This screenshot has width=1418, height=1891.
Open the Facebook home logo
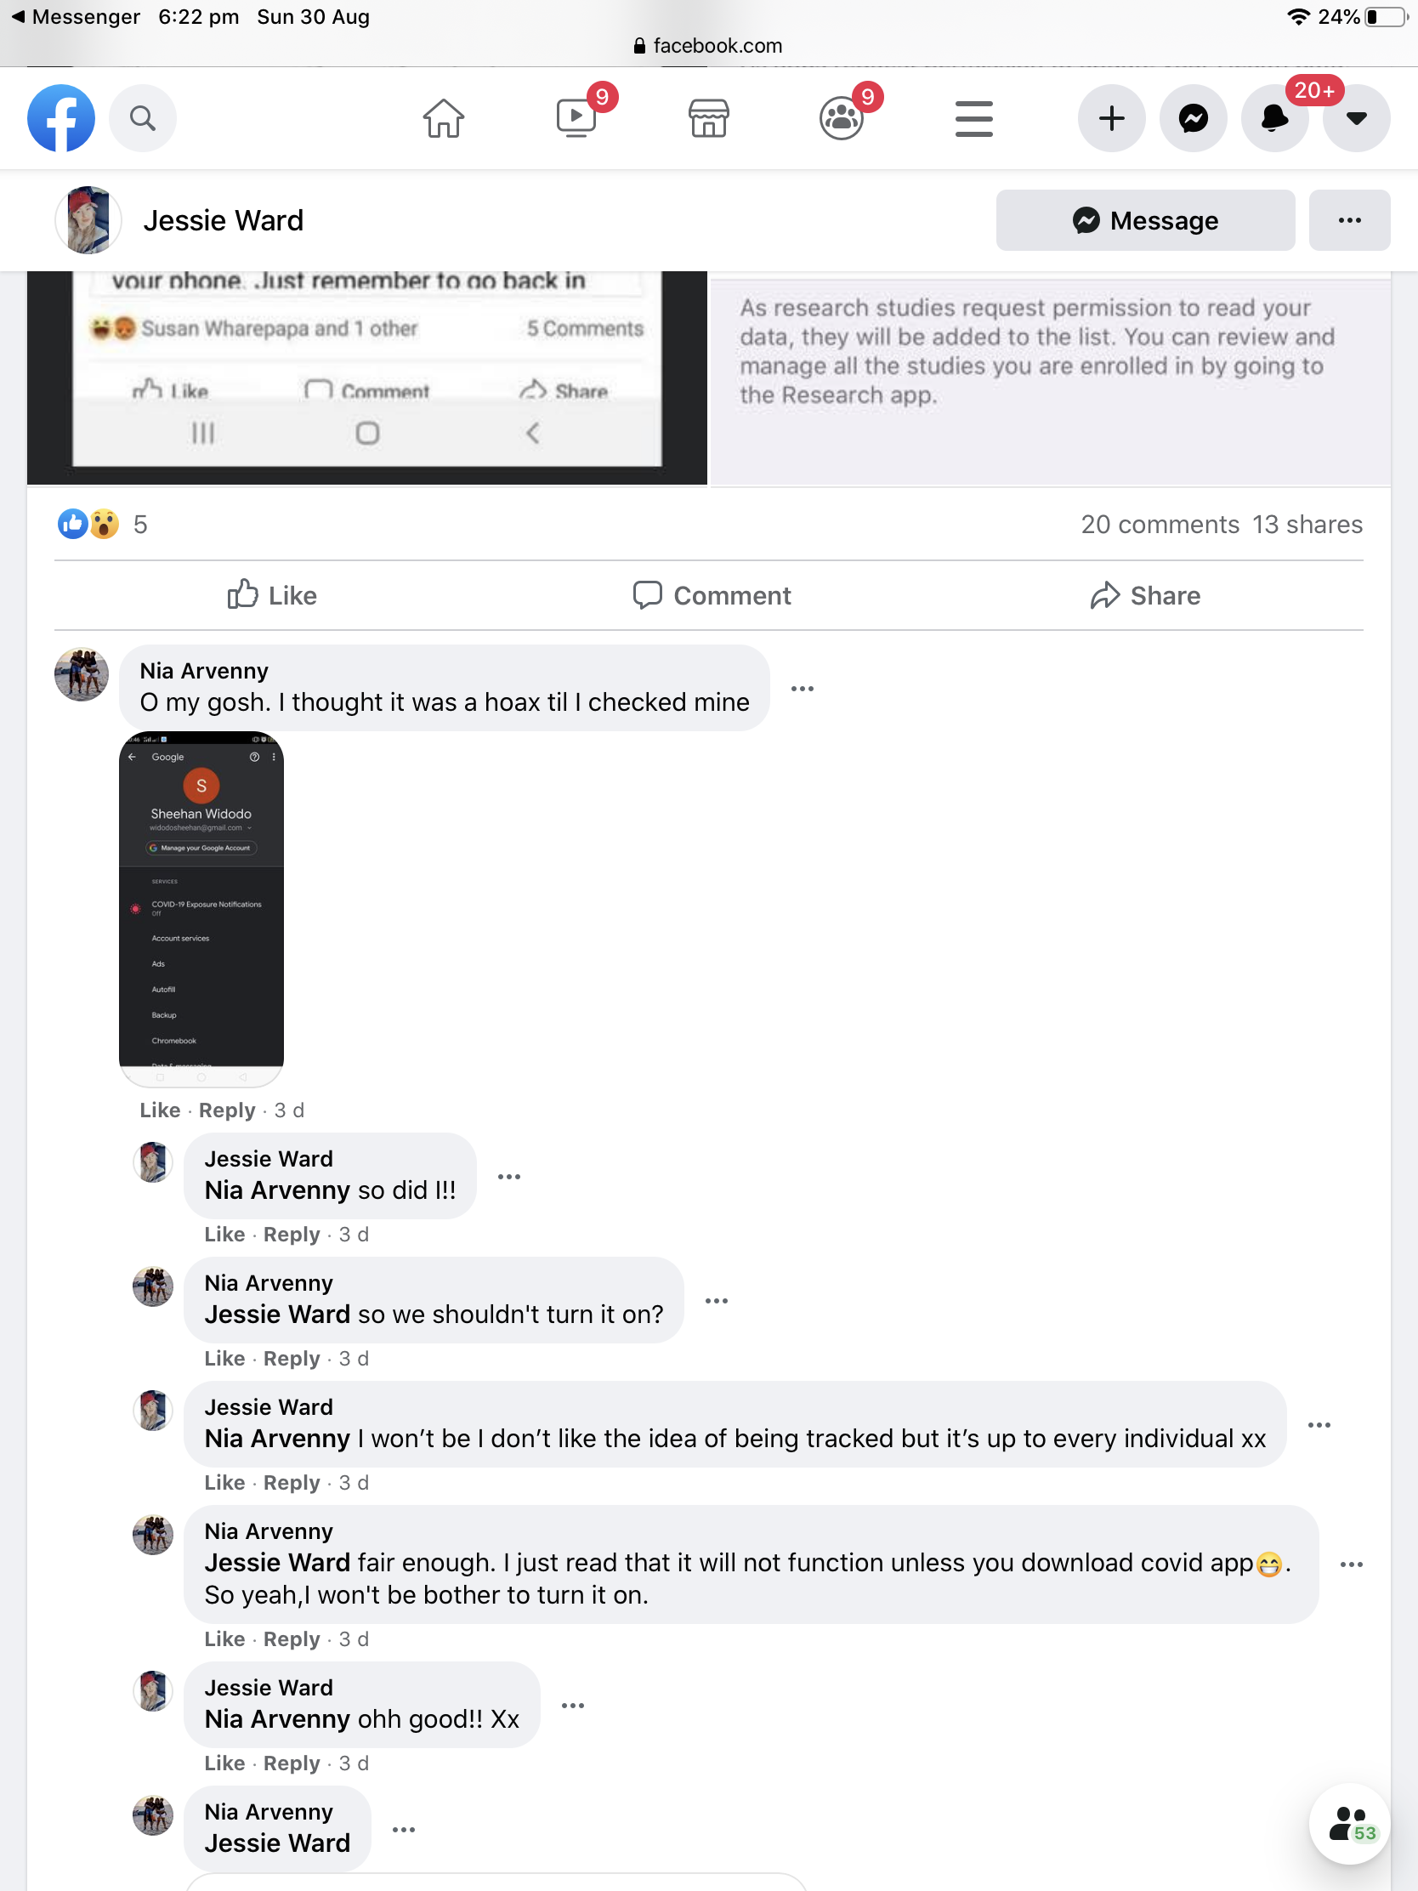[x=60, y=118]
